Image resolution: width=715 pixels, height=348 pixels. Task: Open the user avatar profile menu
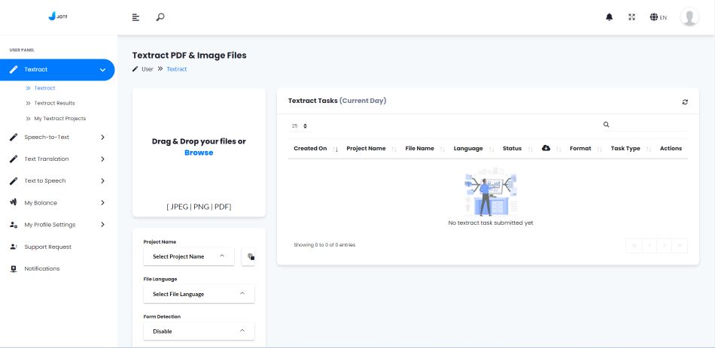click(x=689, y=17)
